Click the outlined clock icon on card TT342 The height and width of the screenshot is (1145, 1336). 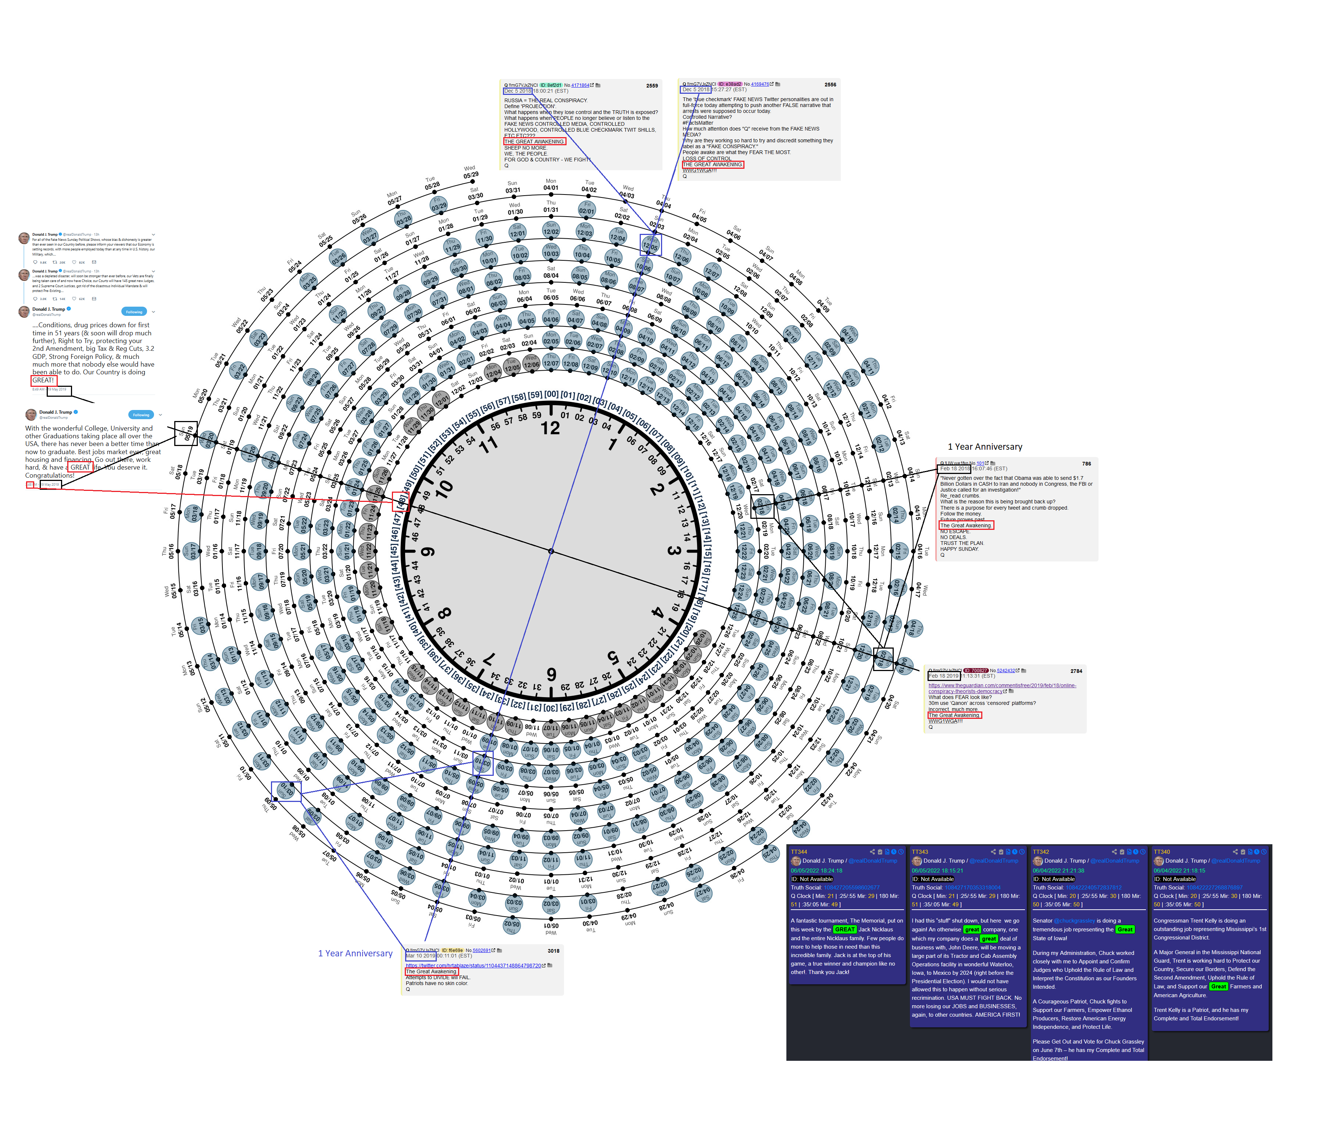coord(1143,852)
